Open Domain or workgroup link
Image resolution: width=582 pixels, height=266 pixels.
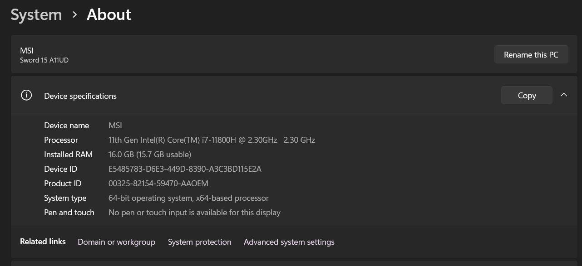116,242
